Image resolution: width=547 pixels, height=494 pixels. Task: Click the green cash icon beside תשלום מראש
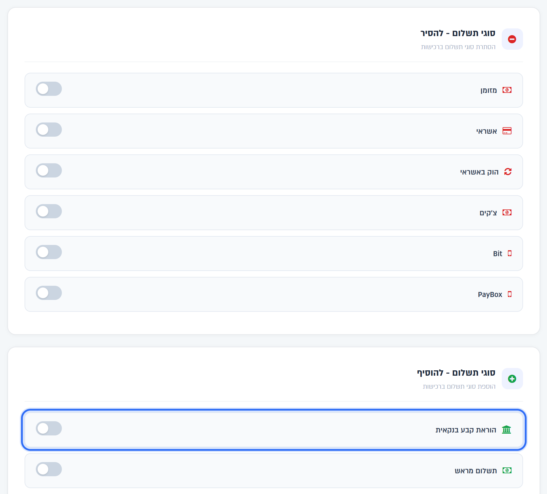[507, 470]
